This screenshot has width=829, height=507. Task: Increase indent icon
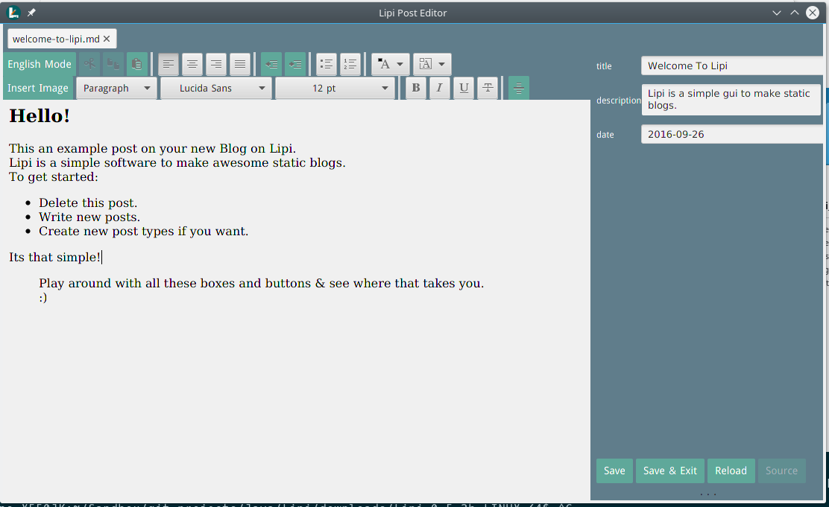(295, 65)
